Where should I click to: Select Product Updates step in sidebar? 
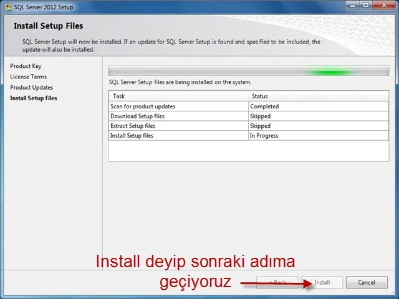pyautogui.click(x=32, y=87)
